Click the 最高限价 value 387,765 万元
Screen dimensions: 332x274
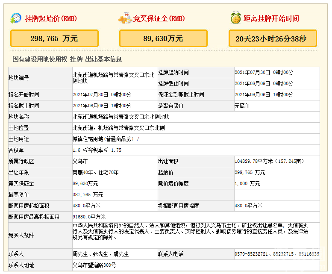88,194
